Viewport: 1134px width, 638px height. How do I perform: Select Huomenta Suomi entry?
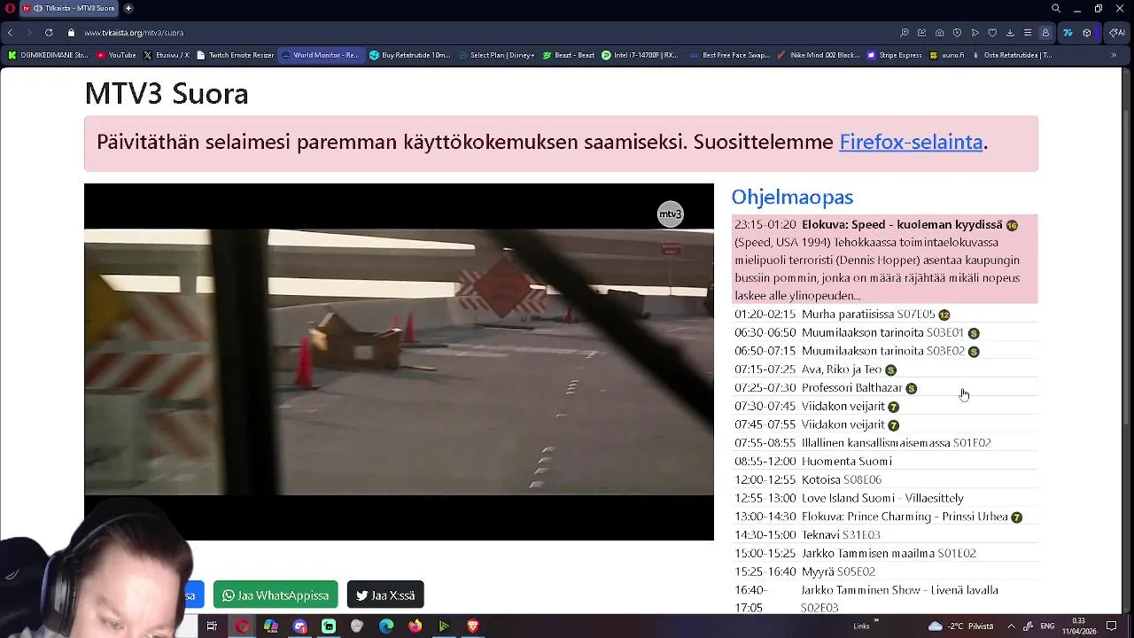[x=884, y=462]
